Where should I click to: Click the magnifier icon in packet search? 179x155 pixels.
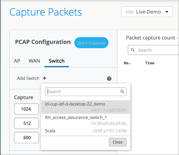[133, 50]
